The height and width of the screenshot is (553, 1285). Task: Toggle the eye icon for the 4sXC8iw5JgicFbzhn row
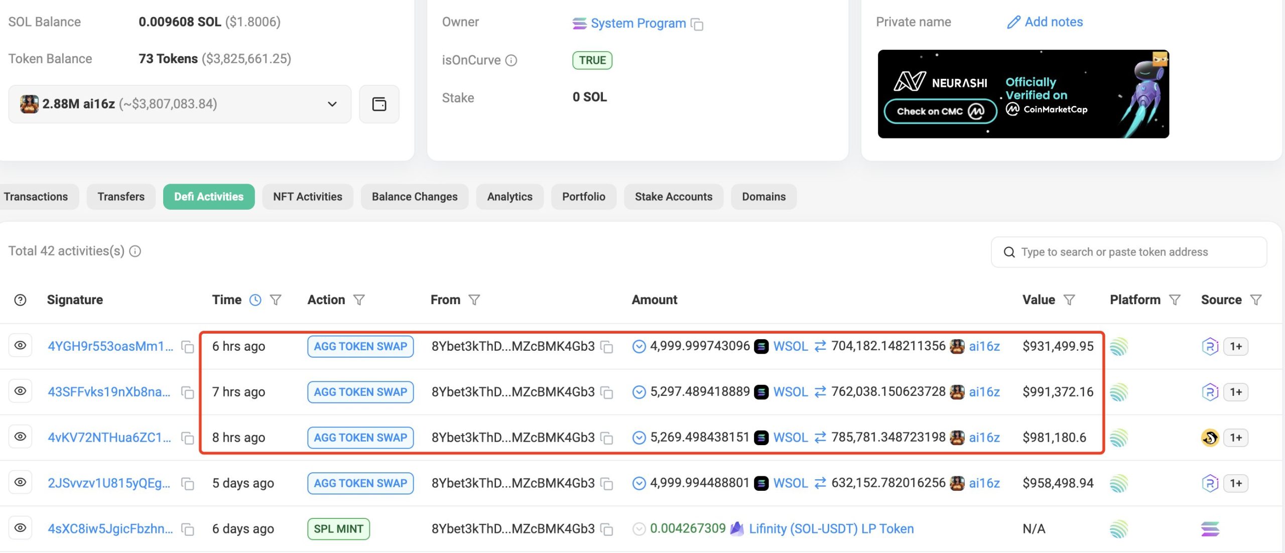[20, 528]
